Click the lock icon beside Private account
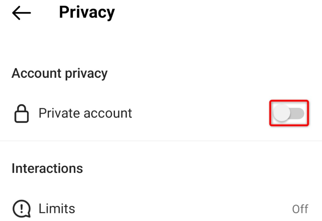Viewport: 322px width, 221px height. (x=22, y=114)
